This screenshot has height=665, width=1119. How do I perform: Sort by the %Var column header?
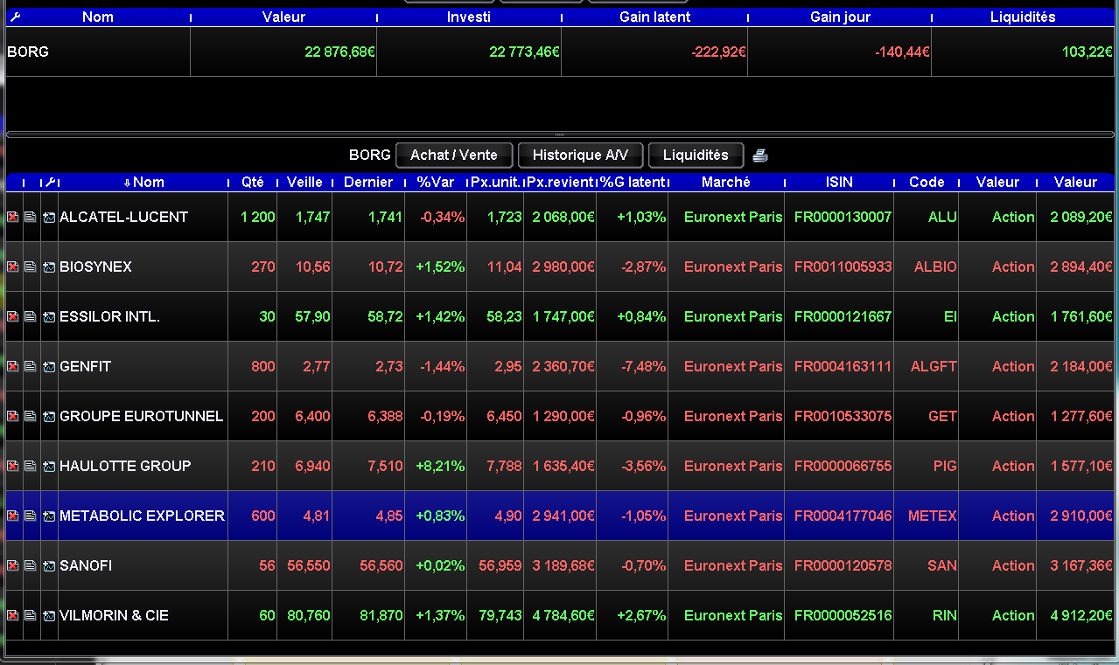click(436, 182)
